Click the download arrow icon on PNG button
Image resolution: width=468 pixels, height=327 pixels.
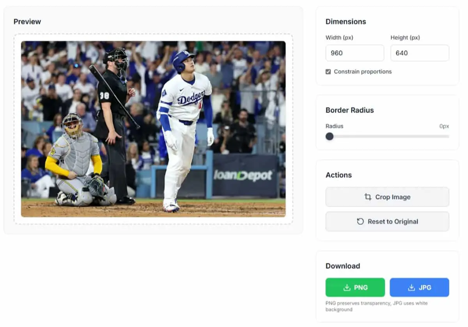tap(347, 288)
